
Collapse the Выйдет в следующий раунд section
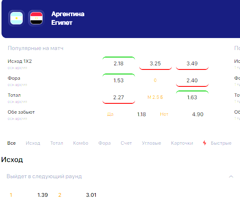click(231, 177)
